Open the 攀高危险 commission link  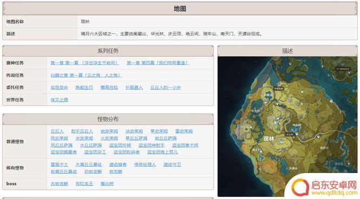[109, 87]
